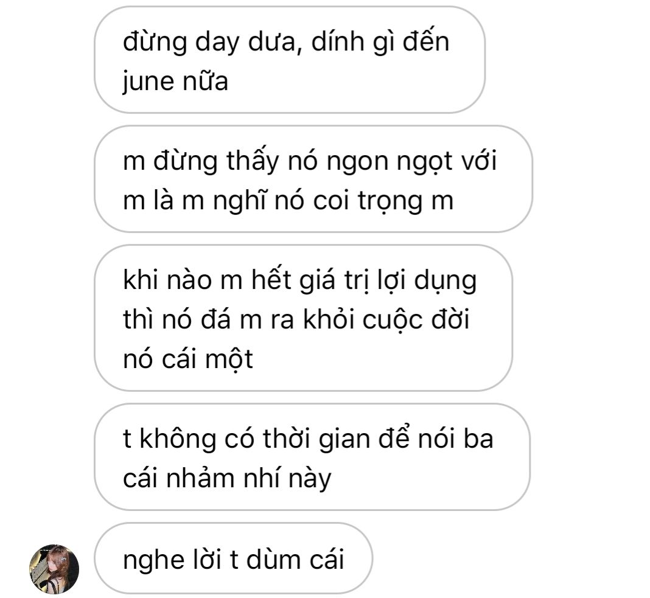Click the words 'cuộc đời' in third bubble

416,319
